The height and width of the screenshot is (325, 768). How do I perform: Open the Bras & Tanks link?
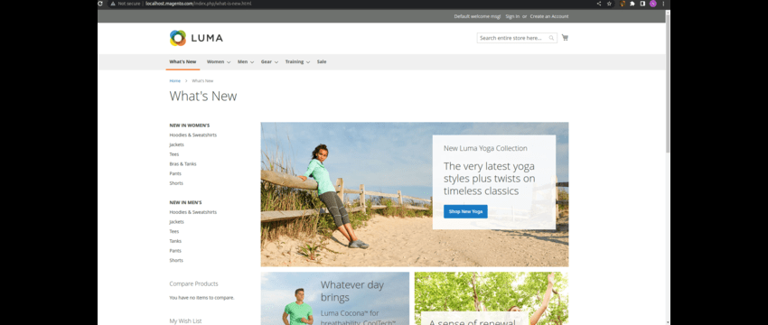pos(183,164)
